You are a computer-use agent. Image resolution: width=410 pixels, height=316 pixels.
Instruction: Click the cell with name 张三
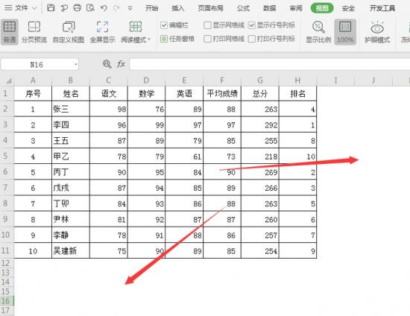point(71,109)
